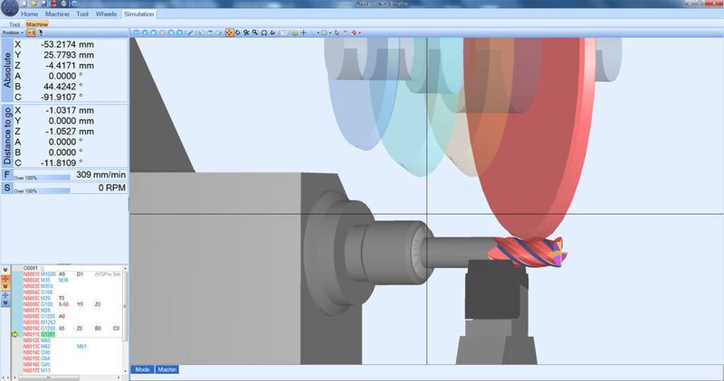Click the Save disk quick-access icon

pyautogui.click(x=44, y=4)
